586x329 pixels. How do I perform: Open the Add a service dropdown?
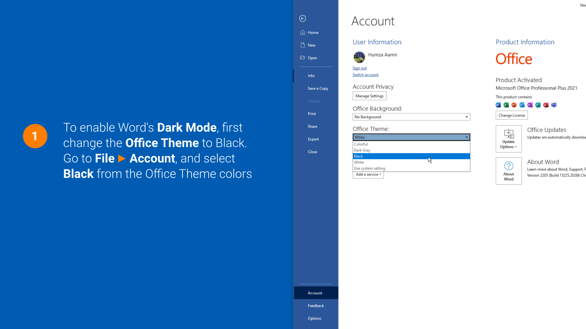368,175
